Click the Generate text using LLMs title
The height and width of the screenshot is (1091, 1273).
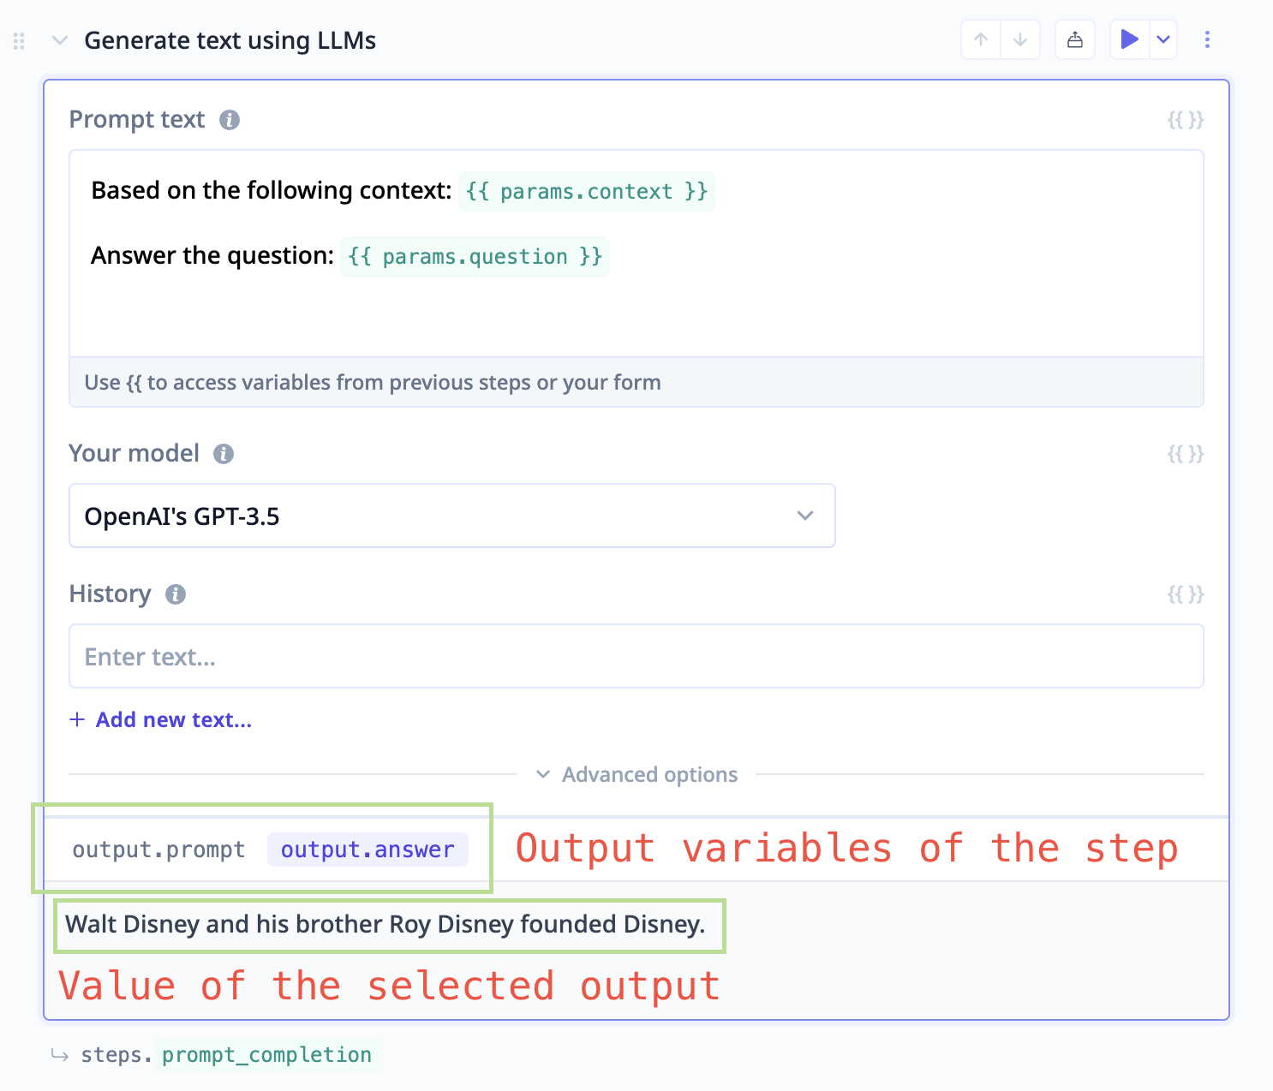(230, 40)
